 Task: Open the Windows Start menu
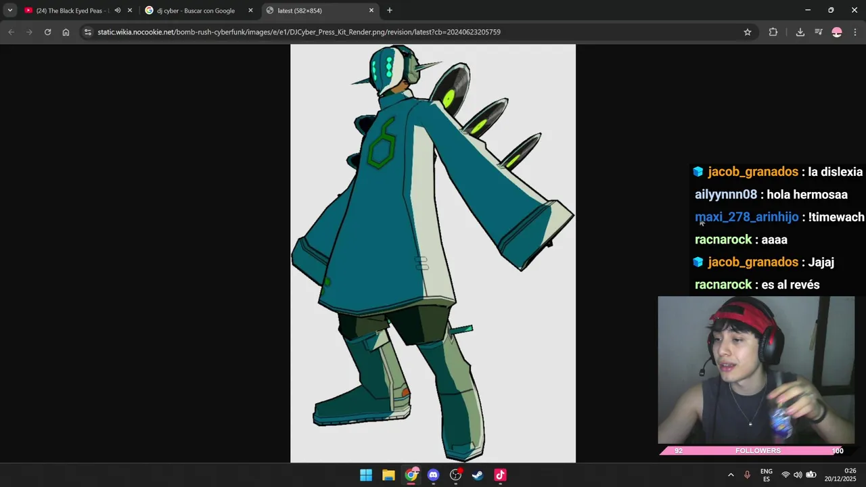pyautogui.click(x=366, y=475)
